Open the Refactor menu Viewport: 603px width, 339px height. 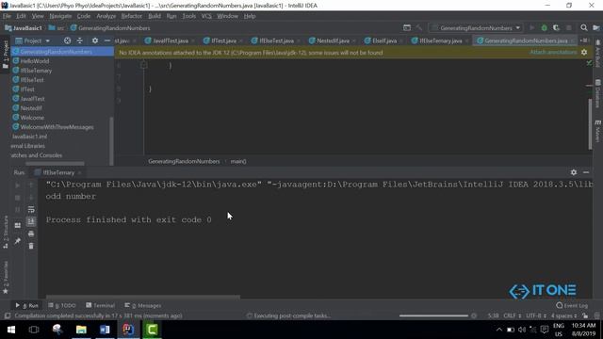point(132,16)
